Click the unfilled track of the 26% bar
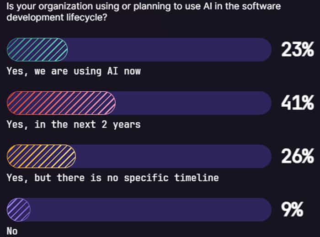The width and height of the screenshot is (320, 237). 174,156
